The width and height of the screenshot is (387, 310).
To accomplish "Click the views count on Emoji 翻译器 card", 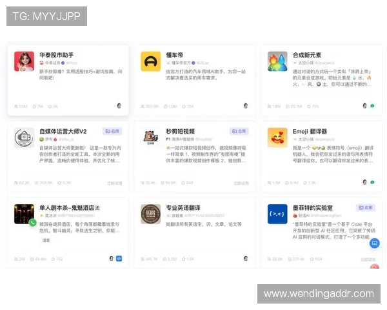I will pyautogui.click(x=292, y=183).
